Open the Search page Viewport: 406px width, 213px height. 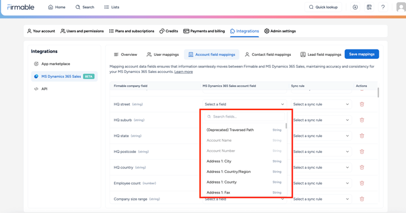[84, 7]
